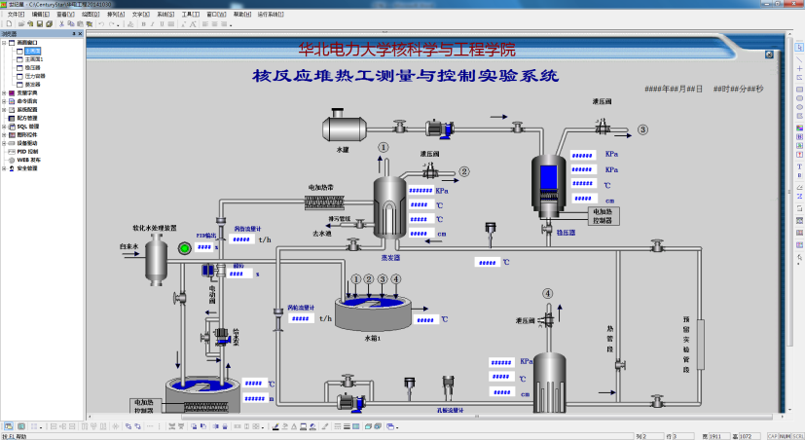Viewport: 805px width, 440px height.
Task: Toggle Bold text formatting
Action: (144, 23)
